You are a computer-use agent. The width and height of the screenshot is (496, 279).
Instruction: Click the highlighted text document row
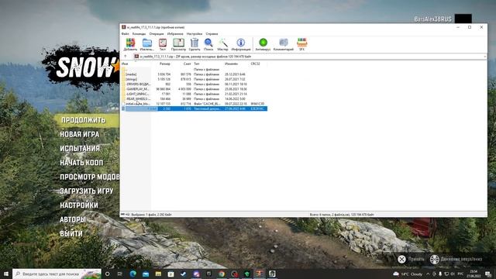(x=195, y=108)
